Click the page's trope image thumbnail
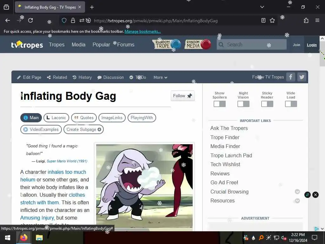This screenshot has width=325, height=244. click(144, 186)
